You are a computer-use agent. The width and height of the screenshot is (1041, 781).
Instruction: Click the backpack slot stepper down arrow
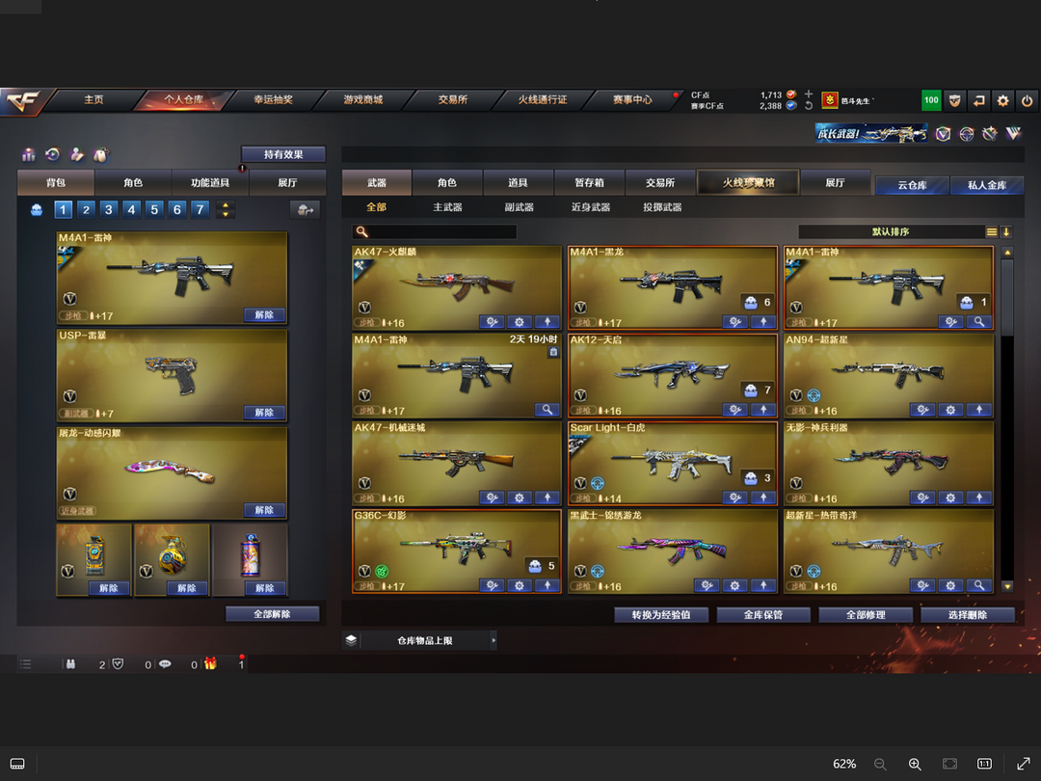pyautogui.click(x=226, y=214)
